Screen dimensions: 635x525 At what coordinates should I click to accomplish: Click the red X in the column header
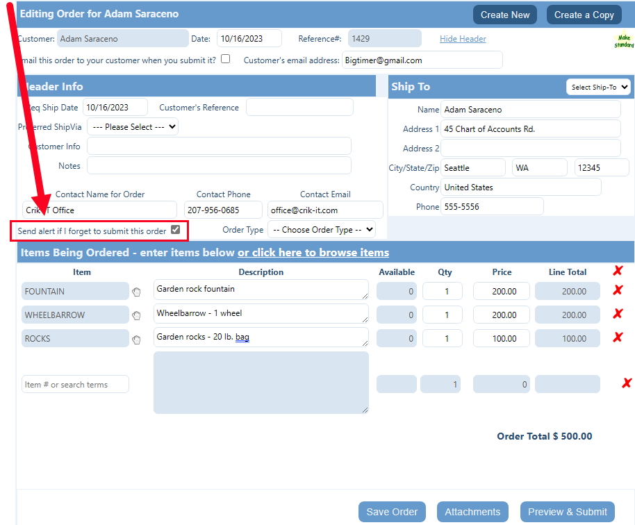pyautogui.click(x=618, y=271)
